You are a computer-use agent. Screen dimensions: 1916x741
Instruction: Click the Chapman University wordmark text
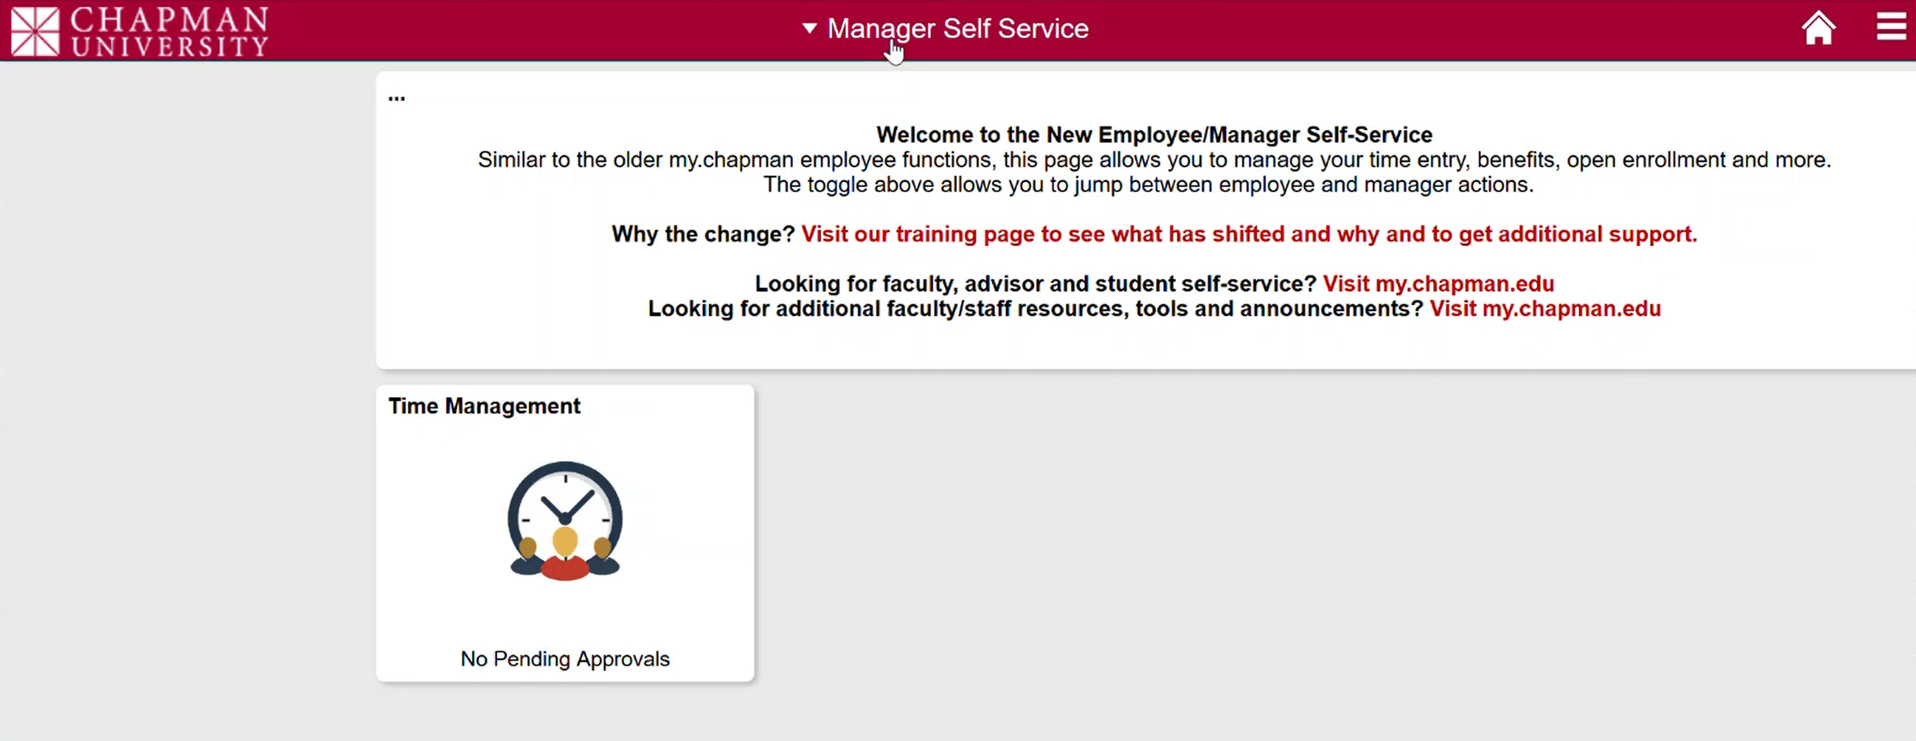click(170, 31)
